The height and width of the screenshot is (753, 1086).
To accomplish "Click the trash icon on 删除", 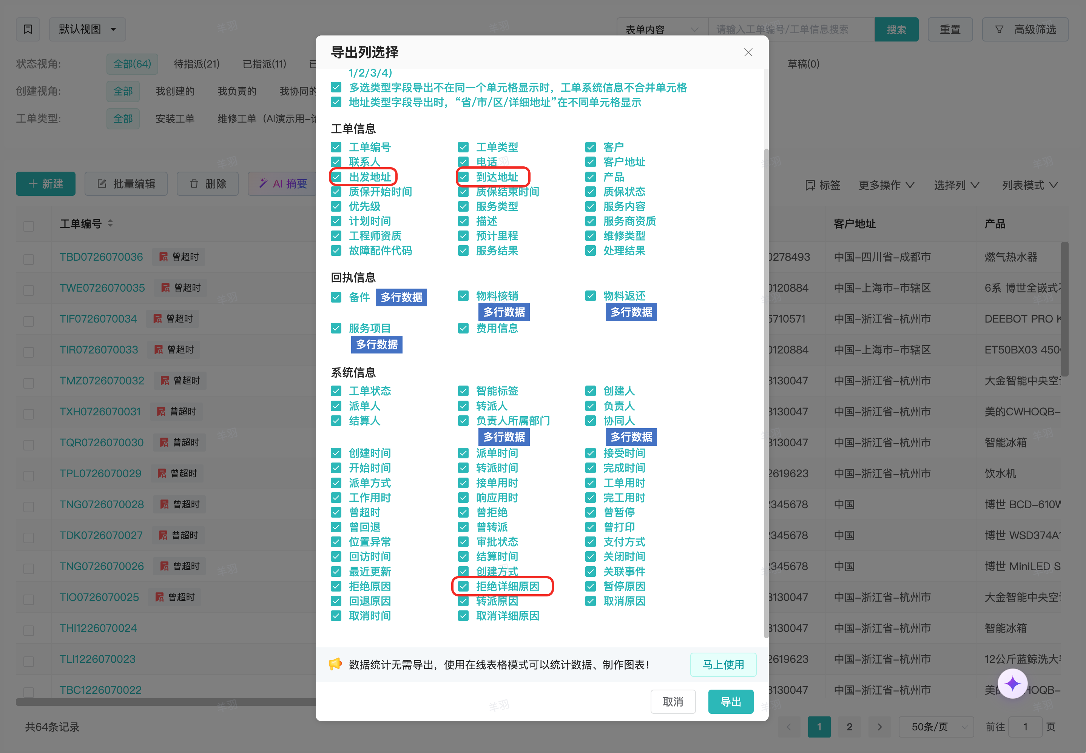I will pyautogui.click(x=194, y=183).
